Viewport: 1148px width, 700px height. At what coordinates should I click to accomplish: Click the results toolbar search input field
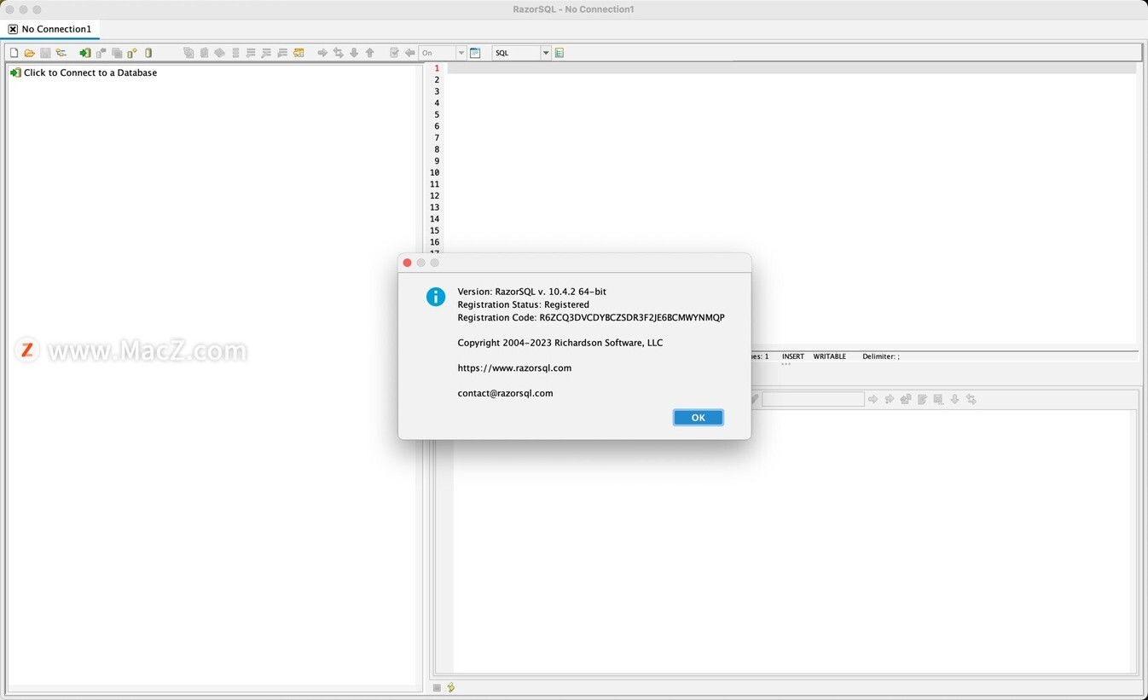813,399
